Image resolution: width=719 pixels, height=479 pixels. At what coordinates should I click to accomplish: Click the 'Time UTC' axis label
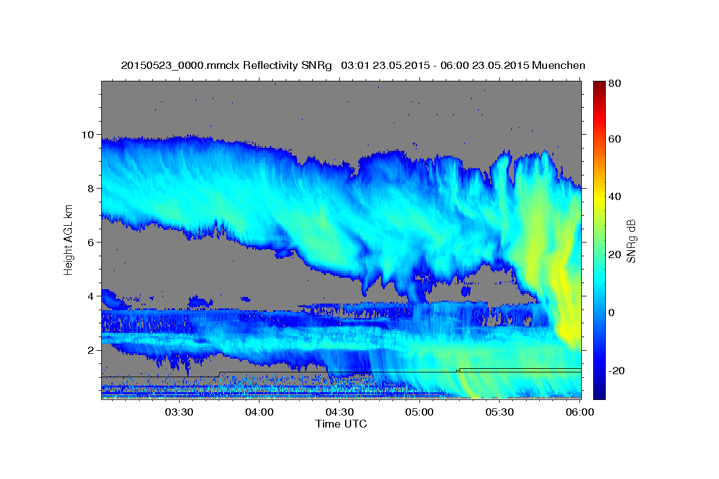(341, 424)
